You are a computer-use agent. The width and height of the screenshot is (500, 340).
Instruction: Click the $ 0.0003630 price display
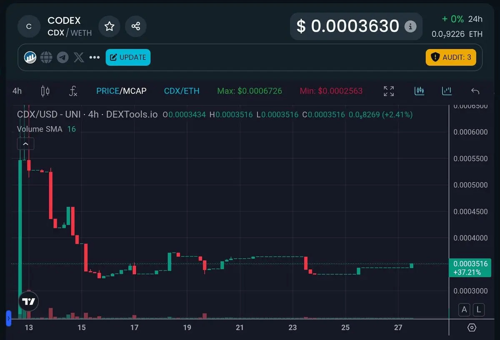(348, 26)
